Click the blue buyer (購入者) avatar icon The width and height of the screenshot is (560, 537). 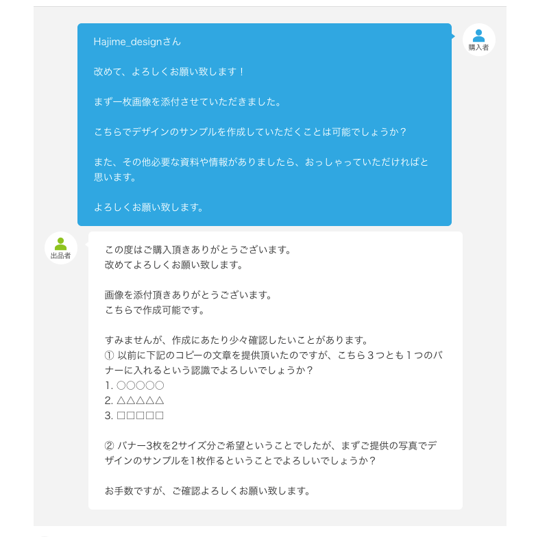coord(478,36)
